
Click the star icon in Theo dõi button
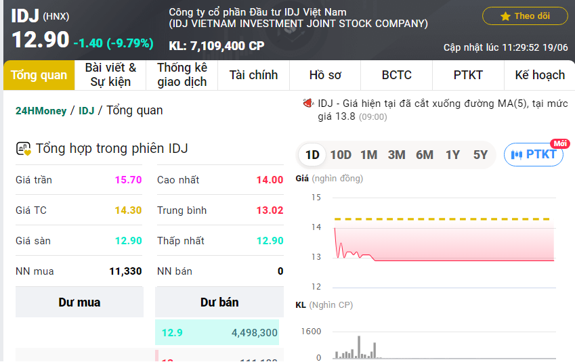[505, 16]
